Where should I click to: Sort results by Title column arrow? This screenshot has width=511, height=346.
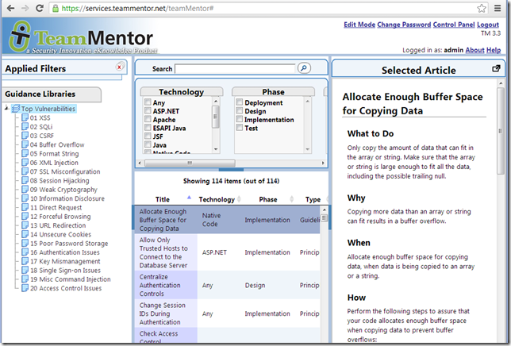pos(189,198)
